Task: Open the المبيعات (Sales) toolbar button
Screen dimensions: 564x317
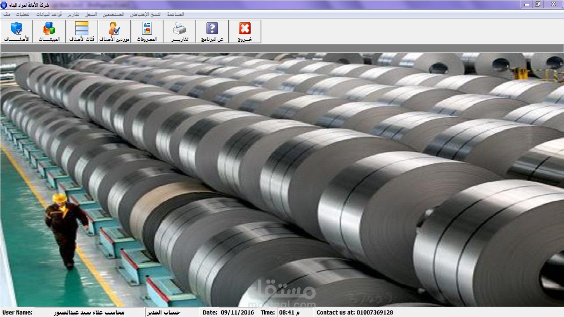Action: point(49,31)
